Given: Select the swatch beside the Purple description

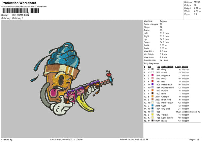Looking at the screenshot, I should tap(153, 90).
